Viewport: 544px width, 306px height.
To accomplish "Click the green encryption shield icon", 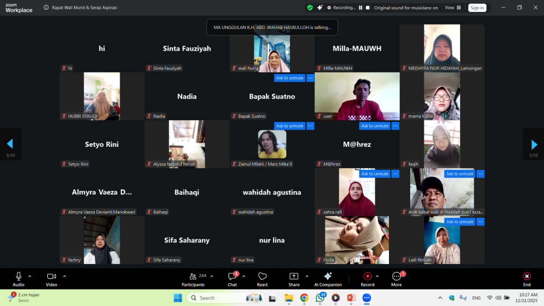I will click(310, 8).
